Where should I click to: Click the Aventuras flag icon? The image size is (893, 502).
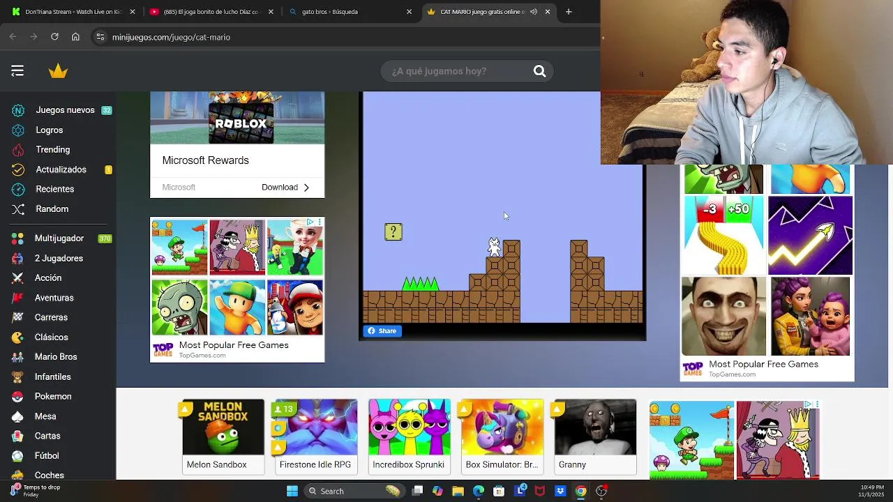tap(18, 298)
